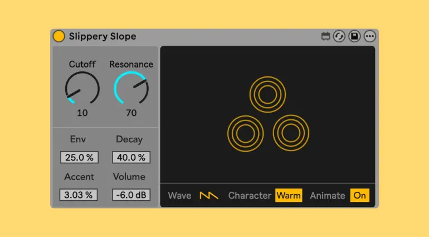
Task: Click the Slippery Slope device title
Action: coord(103,36)
